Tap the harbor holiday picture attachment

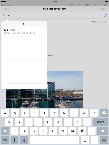pos(45,89)
